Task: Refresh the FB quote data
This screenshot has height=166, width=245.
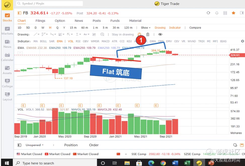Action: tap(209, 13)
